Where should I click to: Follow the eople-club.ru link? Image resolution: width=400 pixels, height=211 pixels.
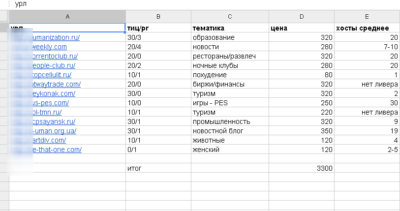(x=53, y=65)
